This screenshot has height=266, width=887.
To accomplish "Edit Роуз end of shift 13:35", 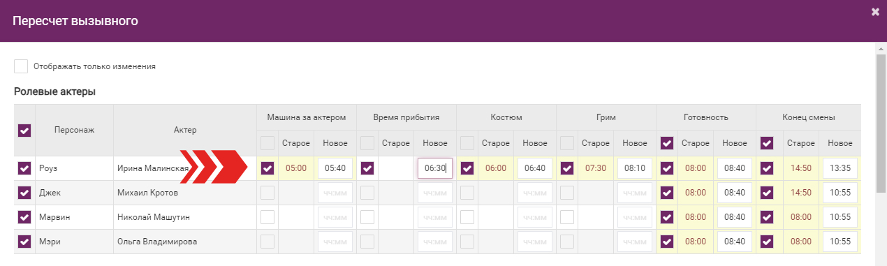I will point(840,168).
